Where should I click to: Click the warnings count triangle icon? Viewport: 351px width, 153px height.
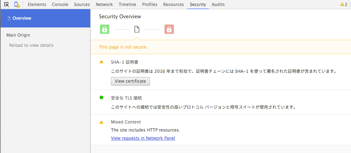pos(342,5)
